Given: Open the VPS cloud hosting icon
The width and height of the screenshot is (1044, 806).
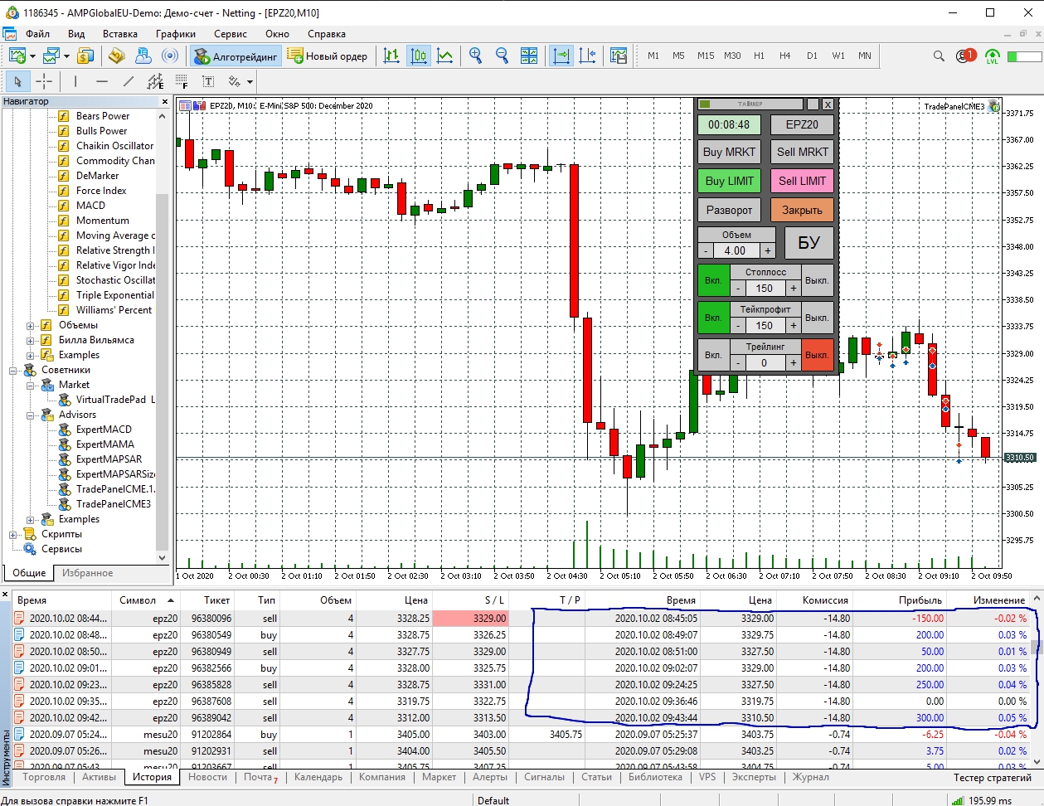Looking at the screenshot, I should coord(143,56).
